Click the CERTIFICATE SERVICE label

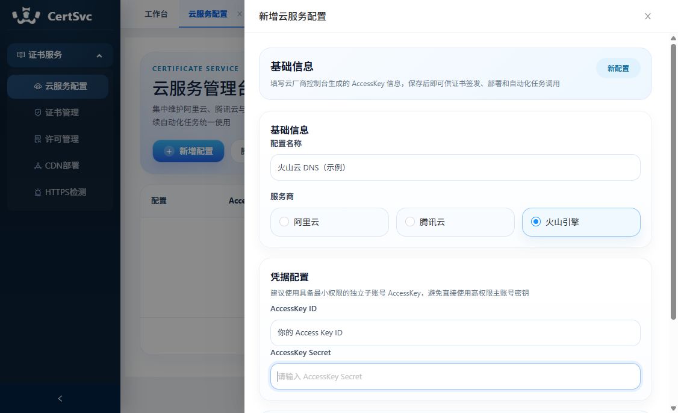(196, 69)
